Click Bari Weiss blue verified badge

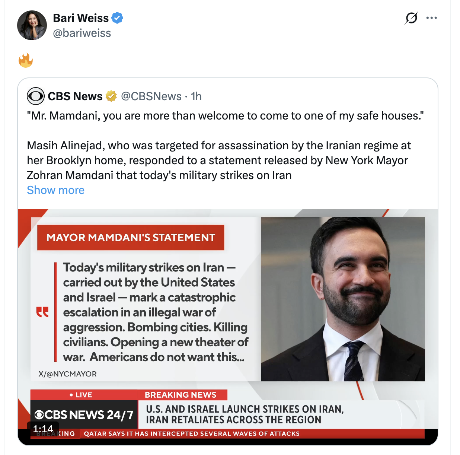click(117, 18)
